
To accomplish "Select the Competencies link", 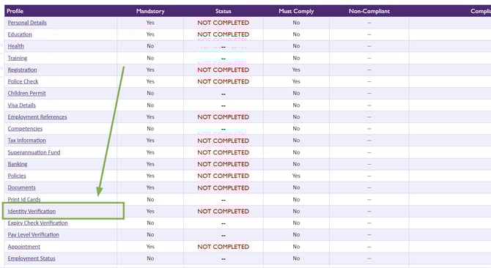I will pos(25,129).
